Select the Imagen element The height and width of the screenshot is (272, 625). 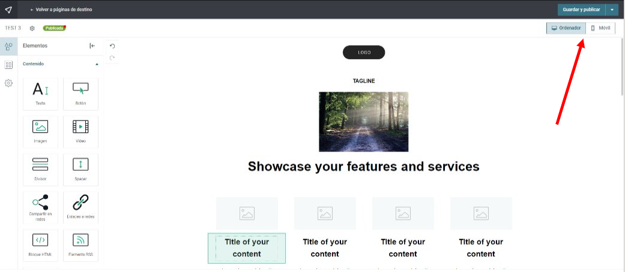[x=41, y=132]
